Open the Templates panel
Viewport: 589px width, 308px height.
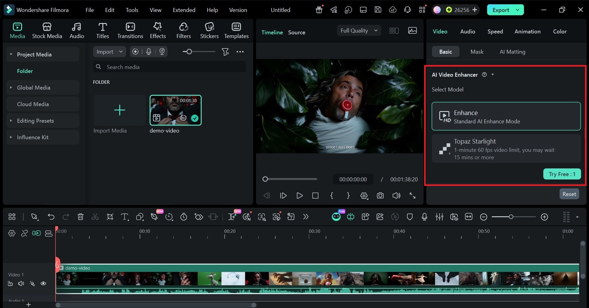point(236,30)
